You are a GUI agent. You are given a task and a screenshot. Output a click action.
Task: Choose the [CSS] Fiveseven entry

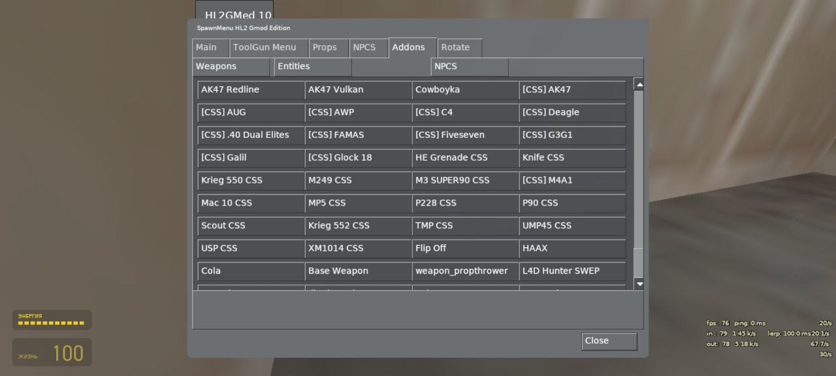(465, 135)
